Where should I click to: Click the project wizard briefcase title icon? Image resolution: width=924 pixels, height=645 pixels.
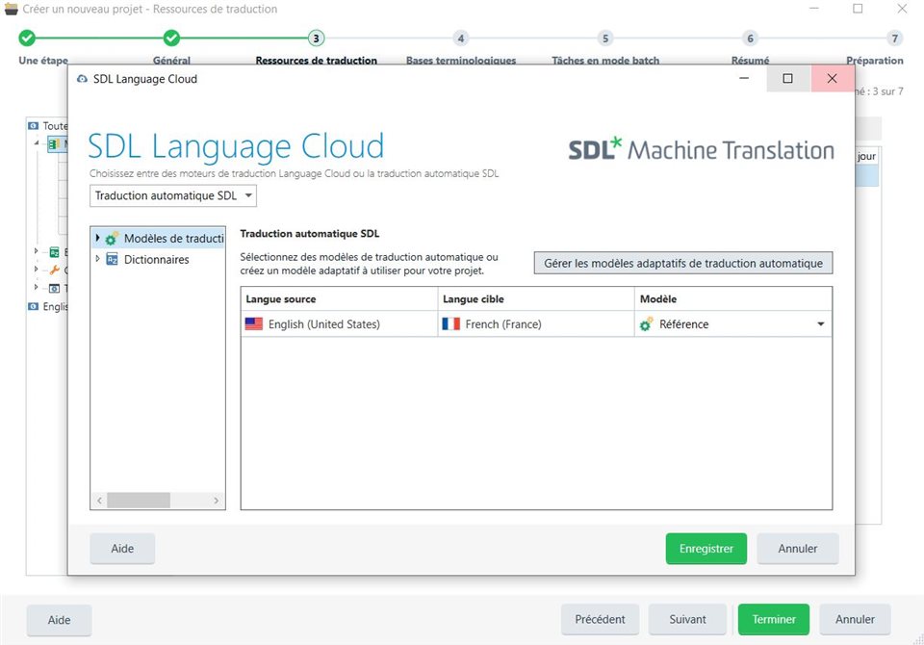point(12,9)
